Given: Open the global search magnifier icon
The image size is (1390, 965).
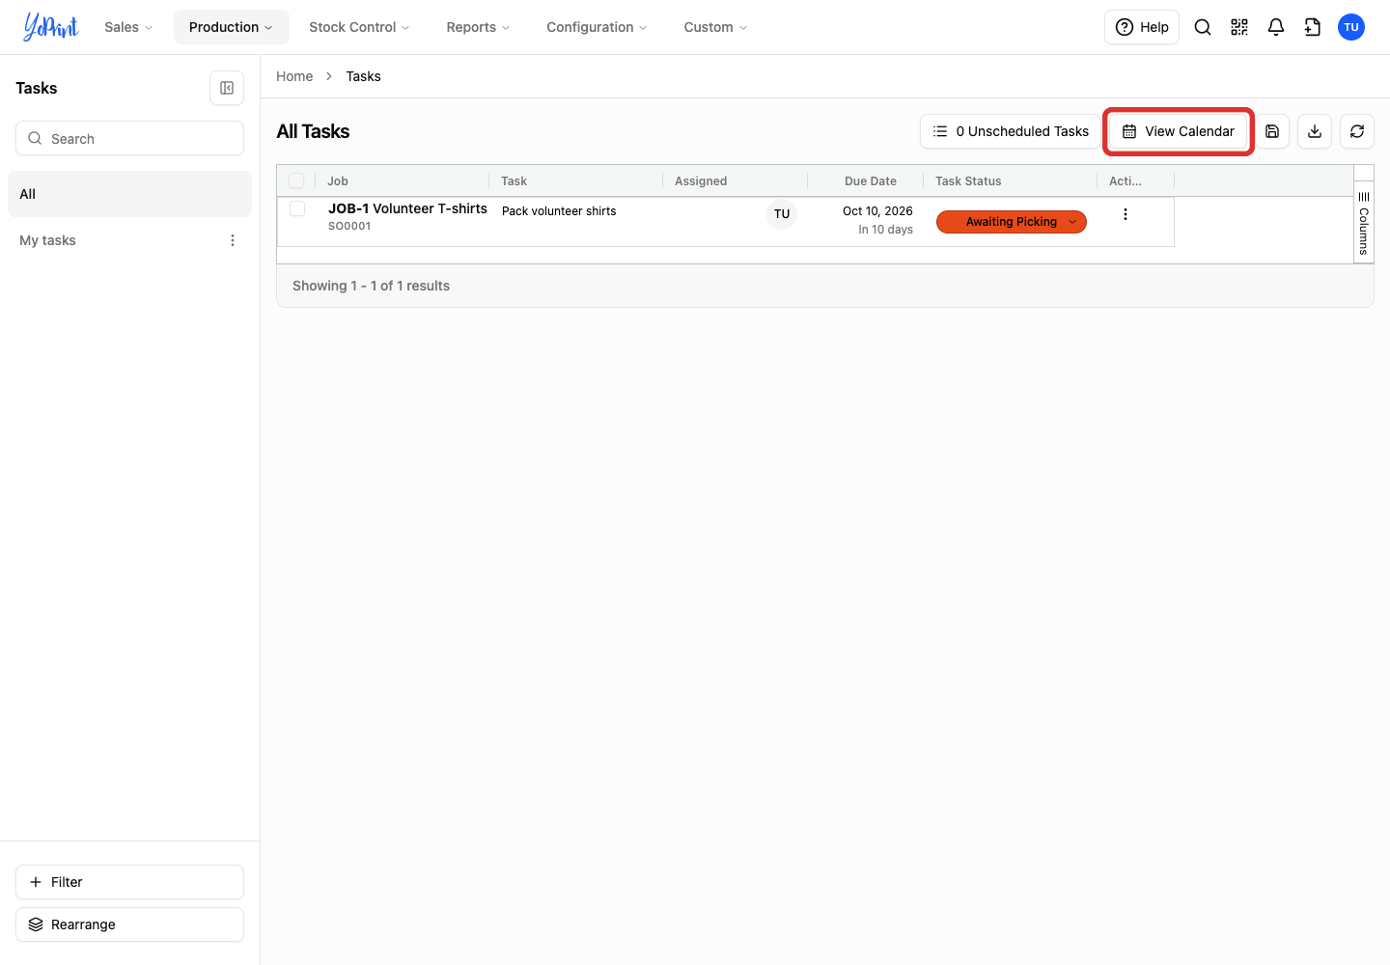Looking at the screenshot, I should click(x=1203, y=27).
